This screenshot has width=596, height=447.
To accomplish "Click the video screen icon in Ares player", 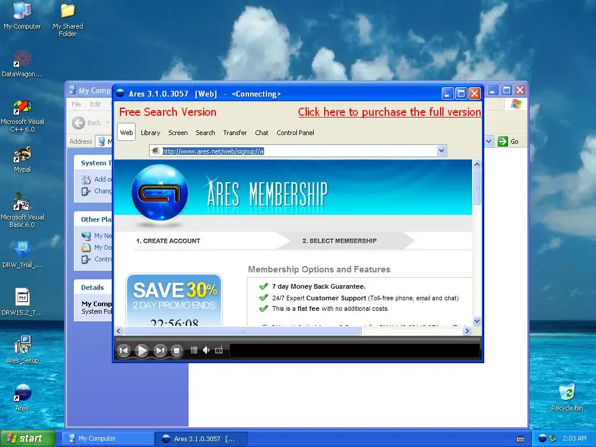I will [x=219, y=350].
